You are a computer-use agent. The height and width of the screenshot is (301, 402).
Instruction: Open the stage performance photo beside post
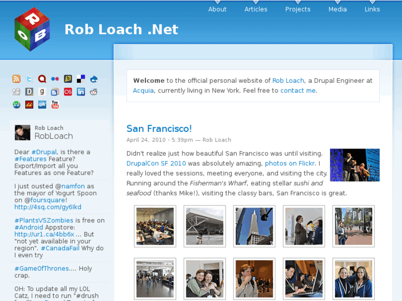tap(354, 165)
